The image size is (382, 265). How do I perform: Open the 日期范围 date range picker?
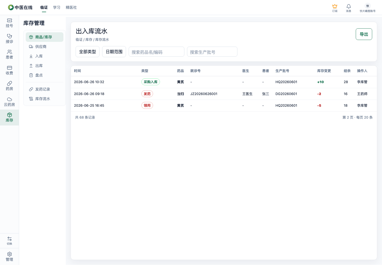114,52
